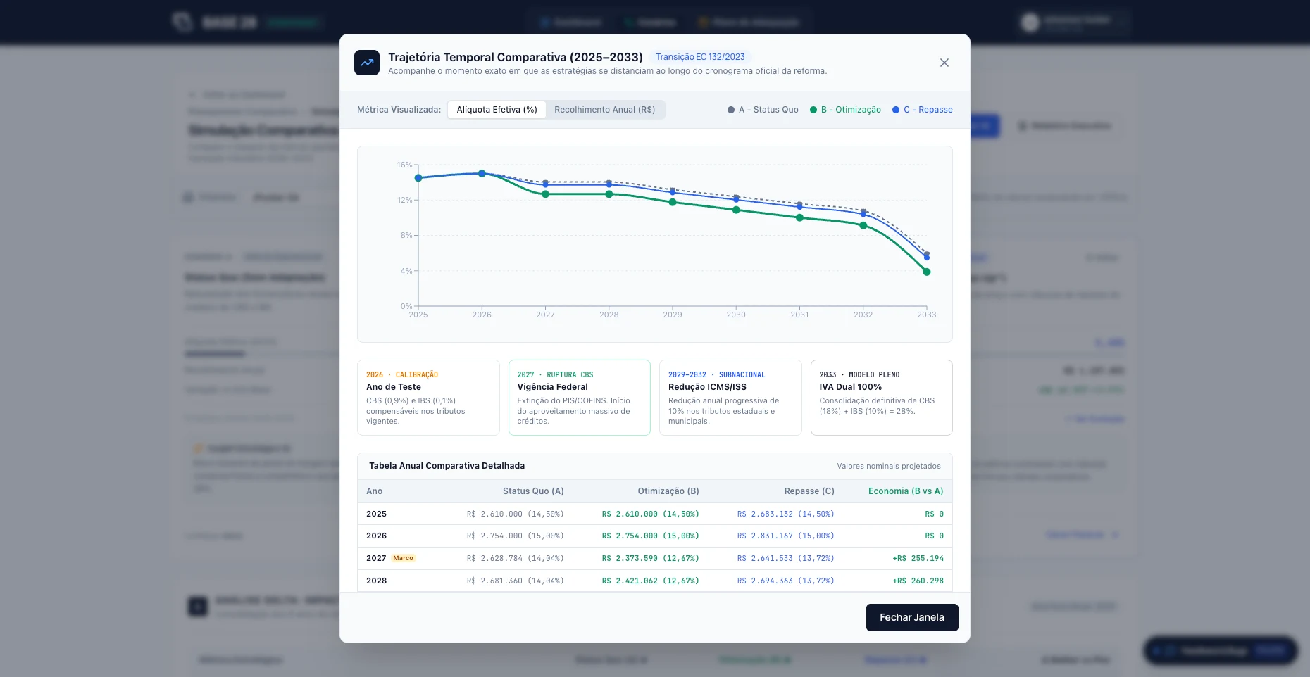Image resolution: width=1310 pixels, height=677 pixels.
Task: Click the Economia (B vs A) column header
Action: click(905, 491)
